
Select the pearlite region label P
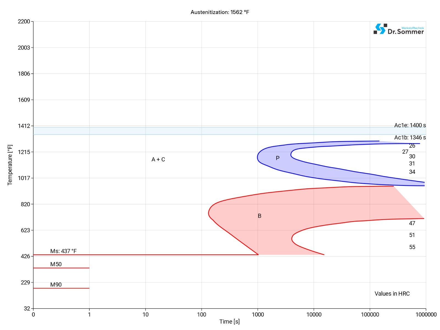click(x=277, y=158)
